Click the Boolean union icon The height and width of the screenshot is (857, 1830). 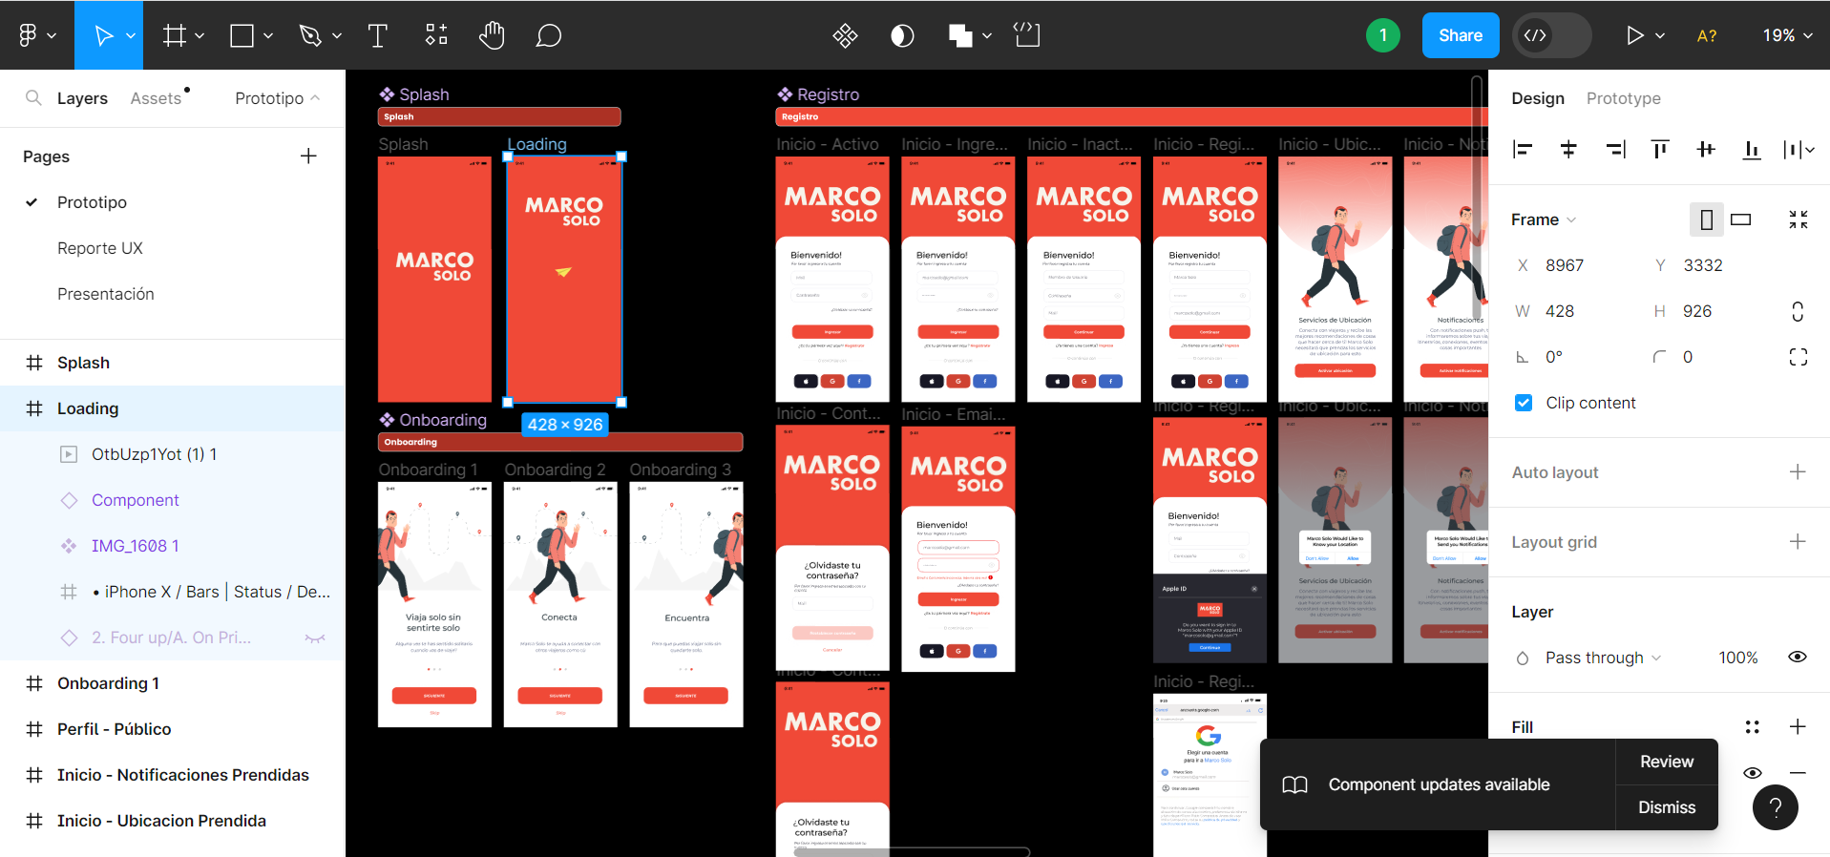(960, 35)
